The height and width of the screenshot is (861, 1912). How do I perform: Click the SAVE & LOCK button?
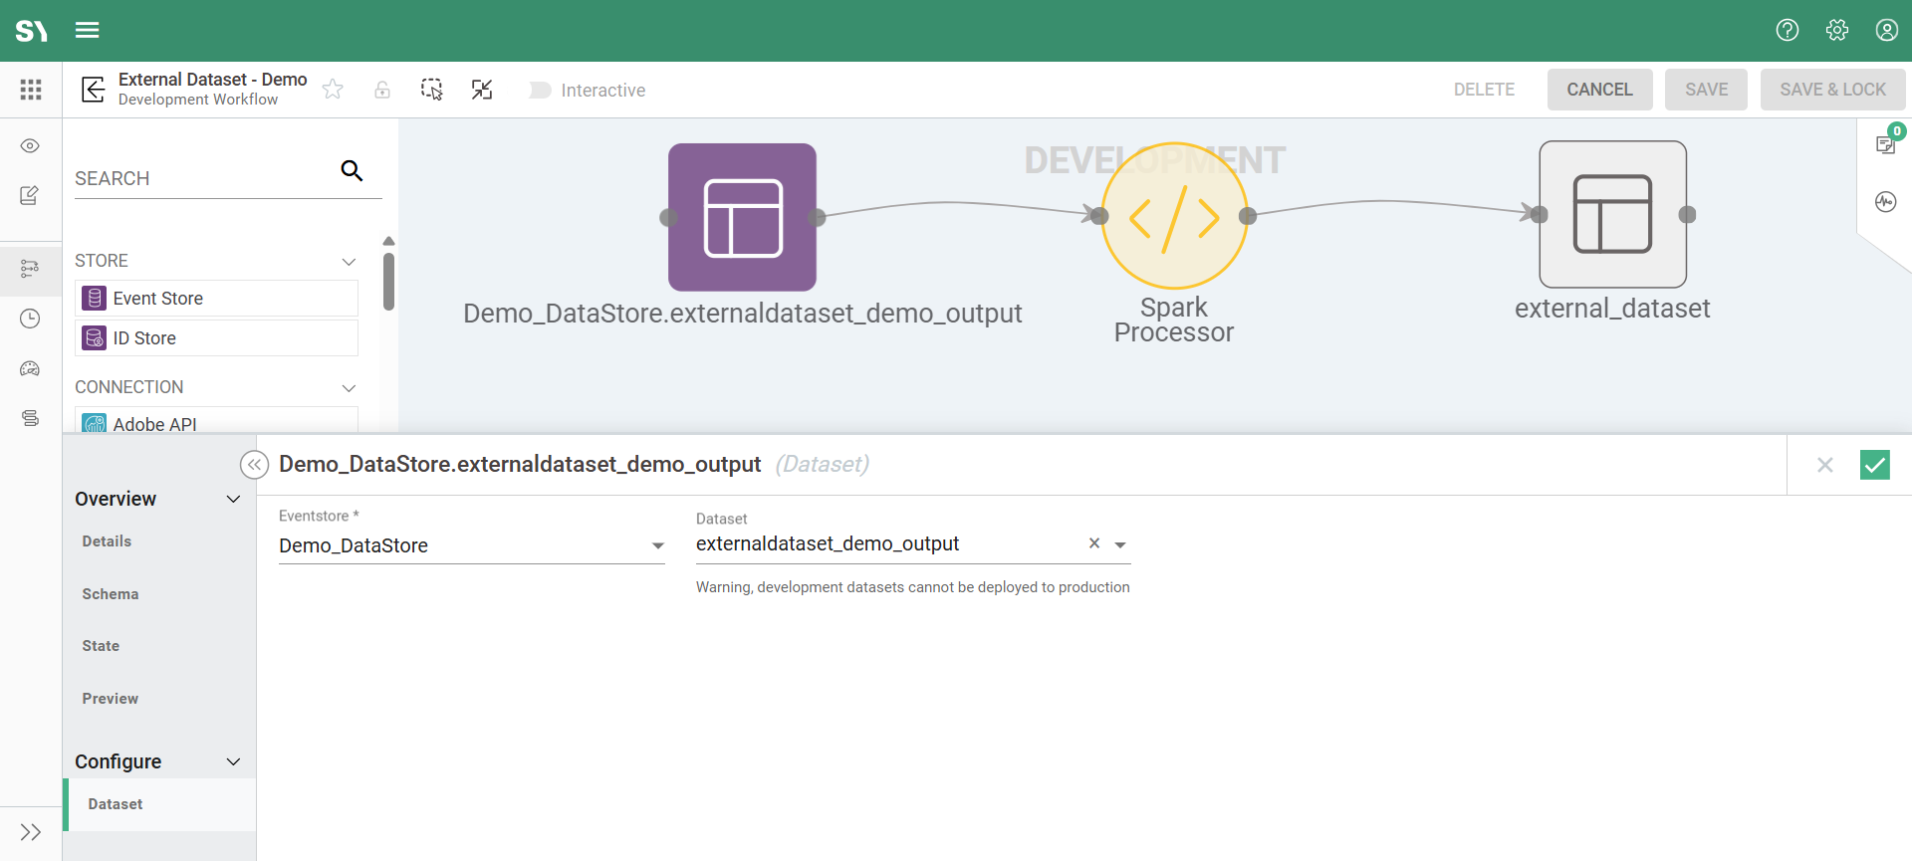[x=1832, y=90]
